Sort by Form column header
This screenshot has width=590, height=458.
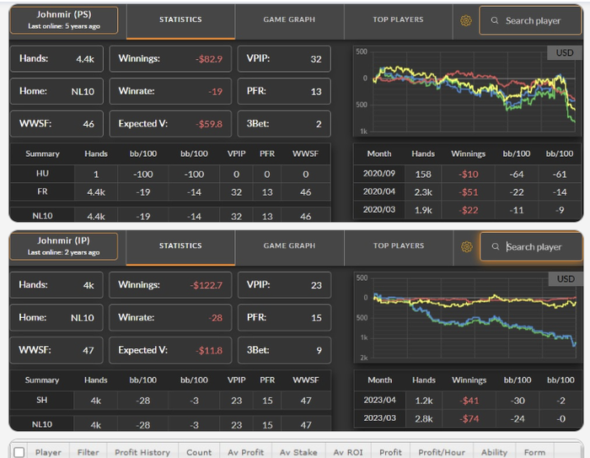click(534, 452)
